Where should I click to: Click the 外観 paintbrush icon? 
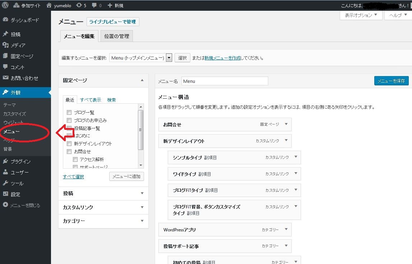pyautogui.click(x=5, y=92)
